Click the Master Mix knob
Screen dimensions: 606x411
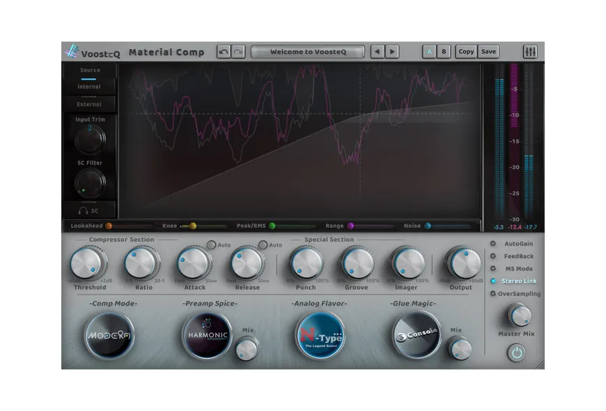[519, 315]
